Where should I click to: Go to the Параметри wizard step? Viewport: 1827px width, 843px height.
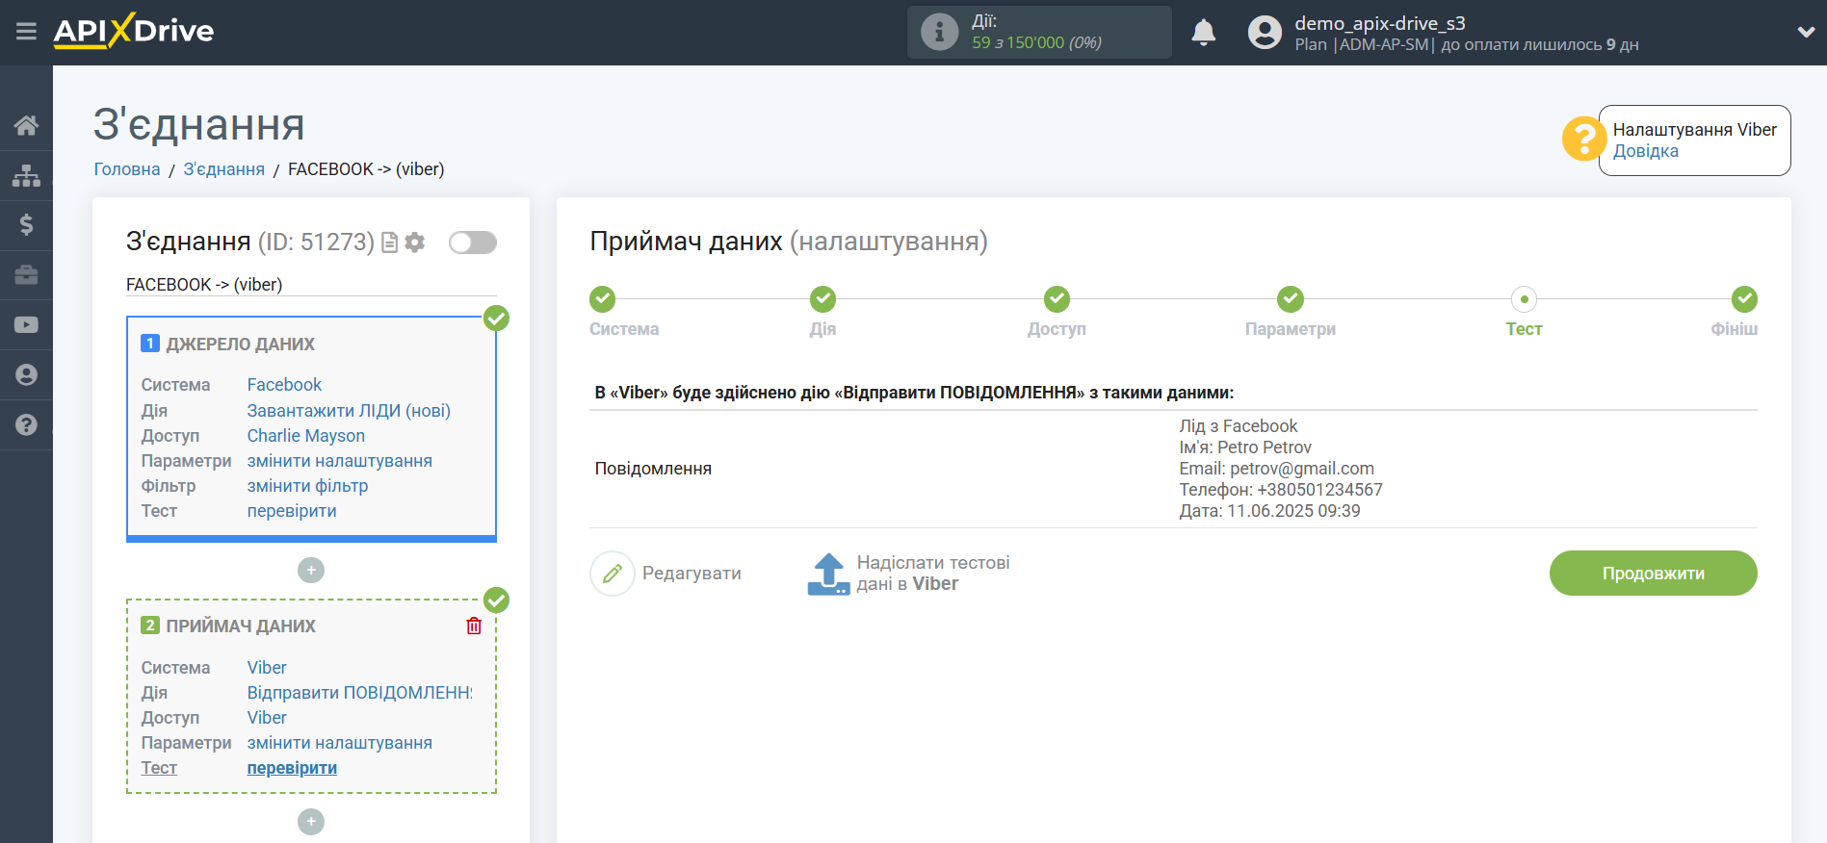click(x=1291, y=299)
